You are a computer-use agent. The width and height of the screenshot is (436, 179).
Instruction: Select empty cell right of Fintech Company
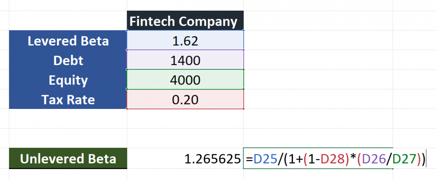[x=317, y=21]
